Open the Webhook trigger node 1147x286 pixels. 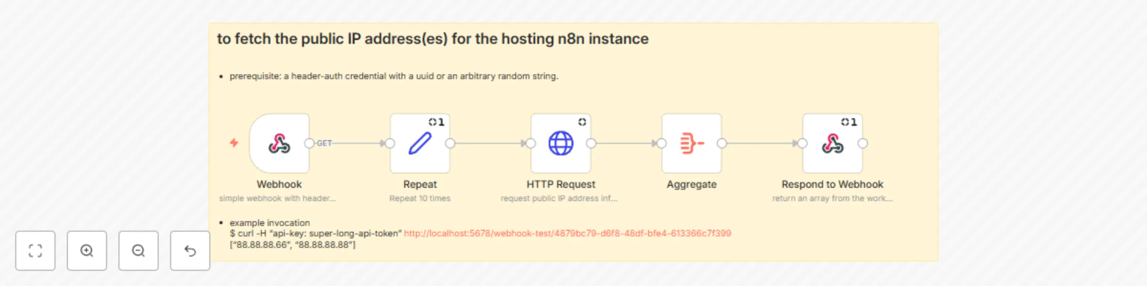click(x=279, y=143)
